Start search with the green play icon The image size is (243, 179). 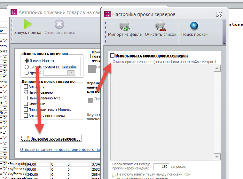[x=28, y=24]
